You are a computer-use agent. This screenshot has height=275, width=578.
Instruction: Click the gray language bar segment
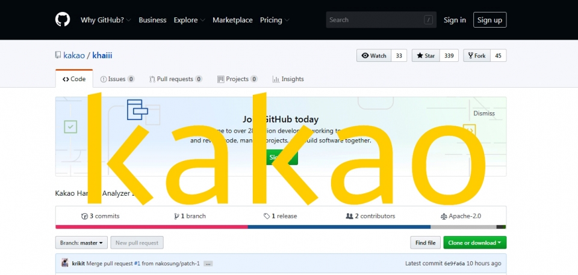pos(464,227)
